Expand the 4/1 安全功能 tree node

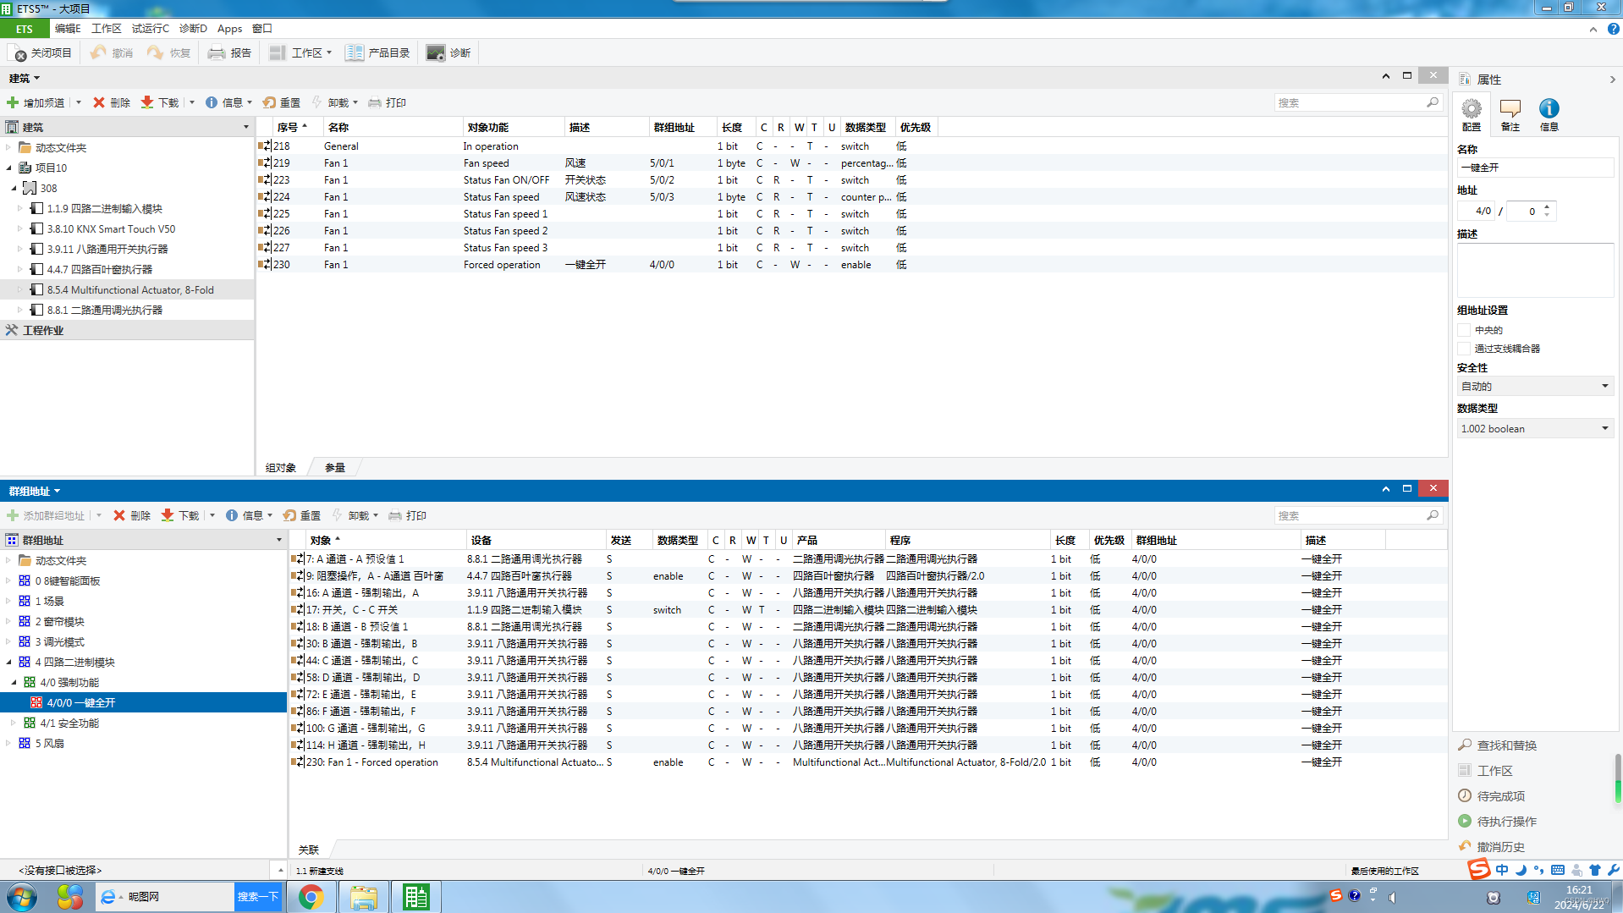point(14,723)
